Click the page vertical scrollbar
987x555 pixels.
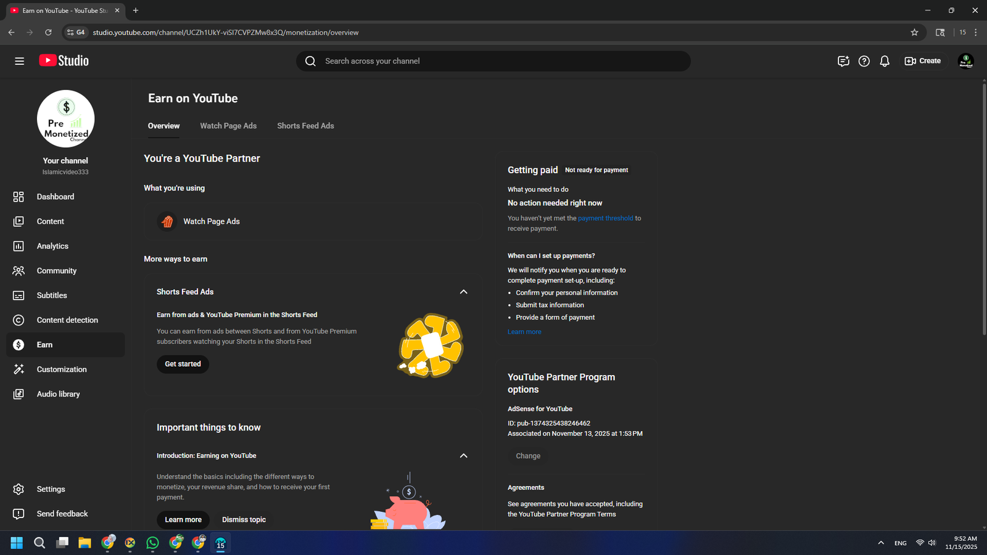[x=984, y=210]
